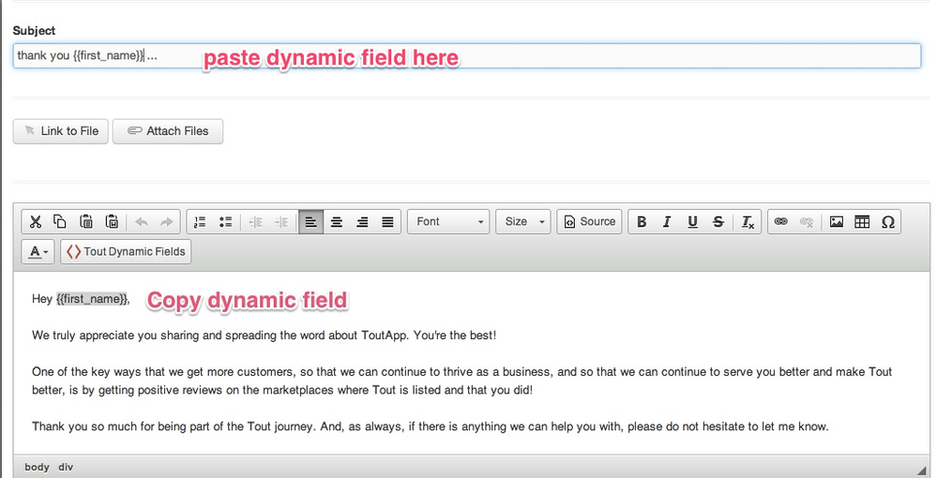Open the special character Omega tool
937x478 pixels.
(887, 222)
